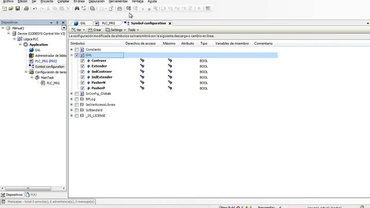Image resolution: width=370 pixels, height=208 pixels.
Task: Open the Settings dropdown
Action: point(116,30)
